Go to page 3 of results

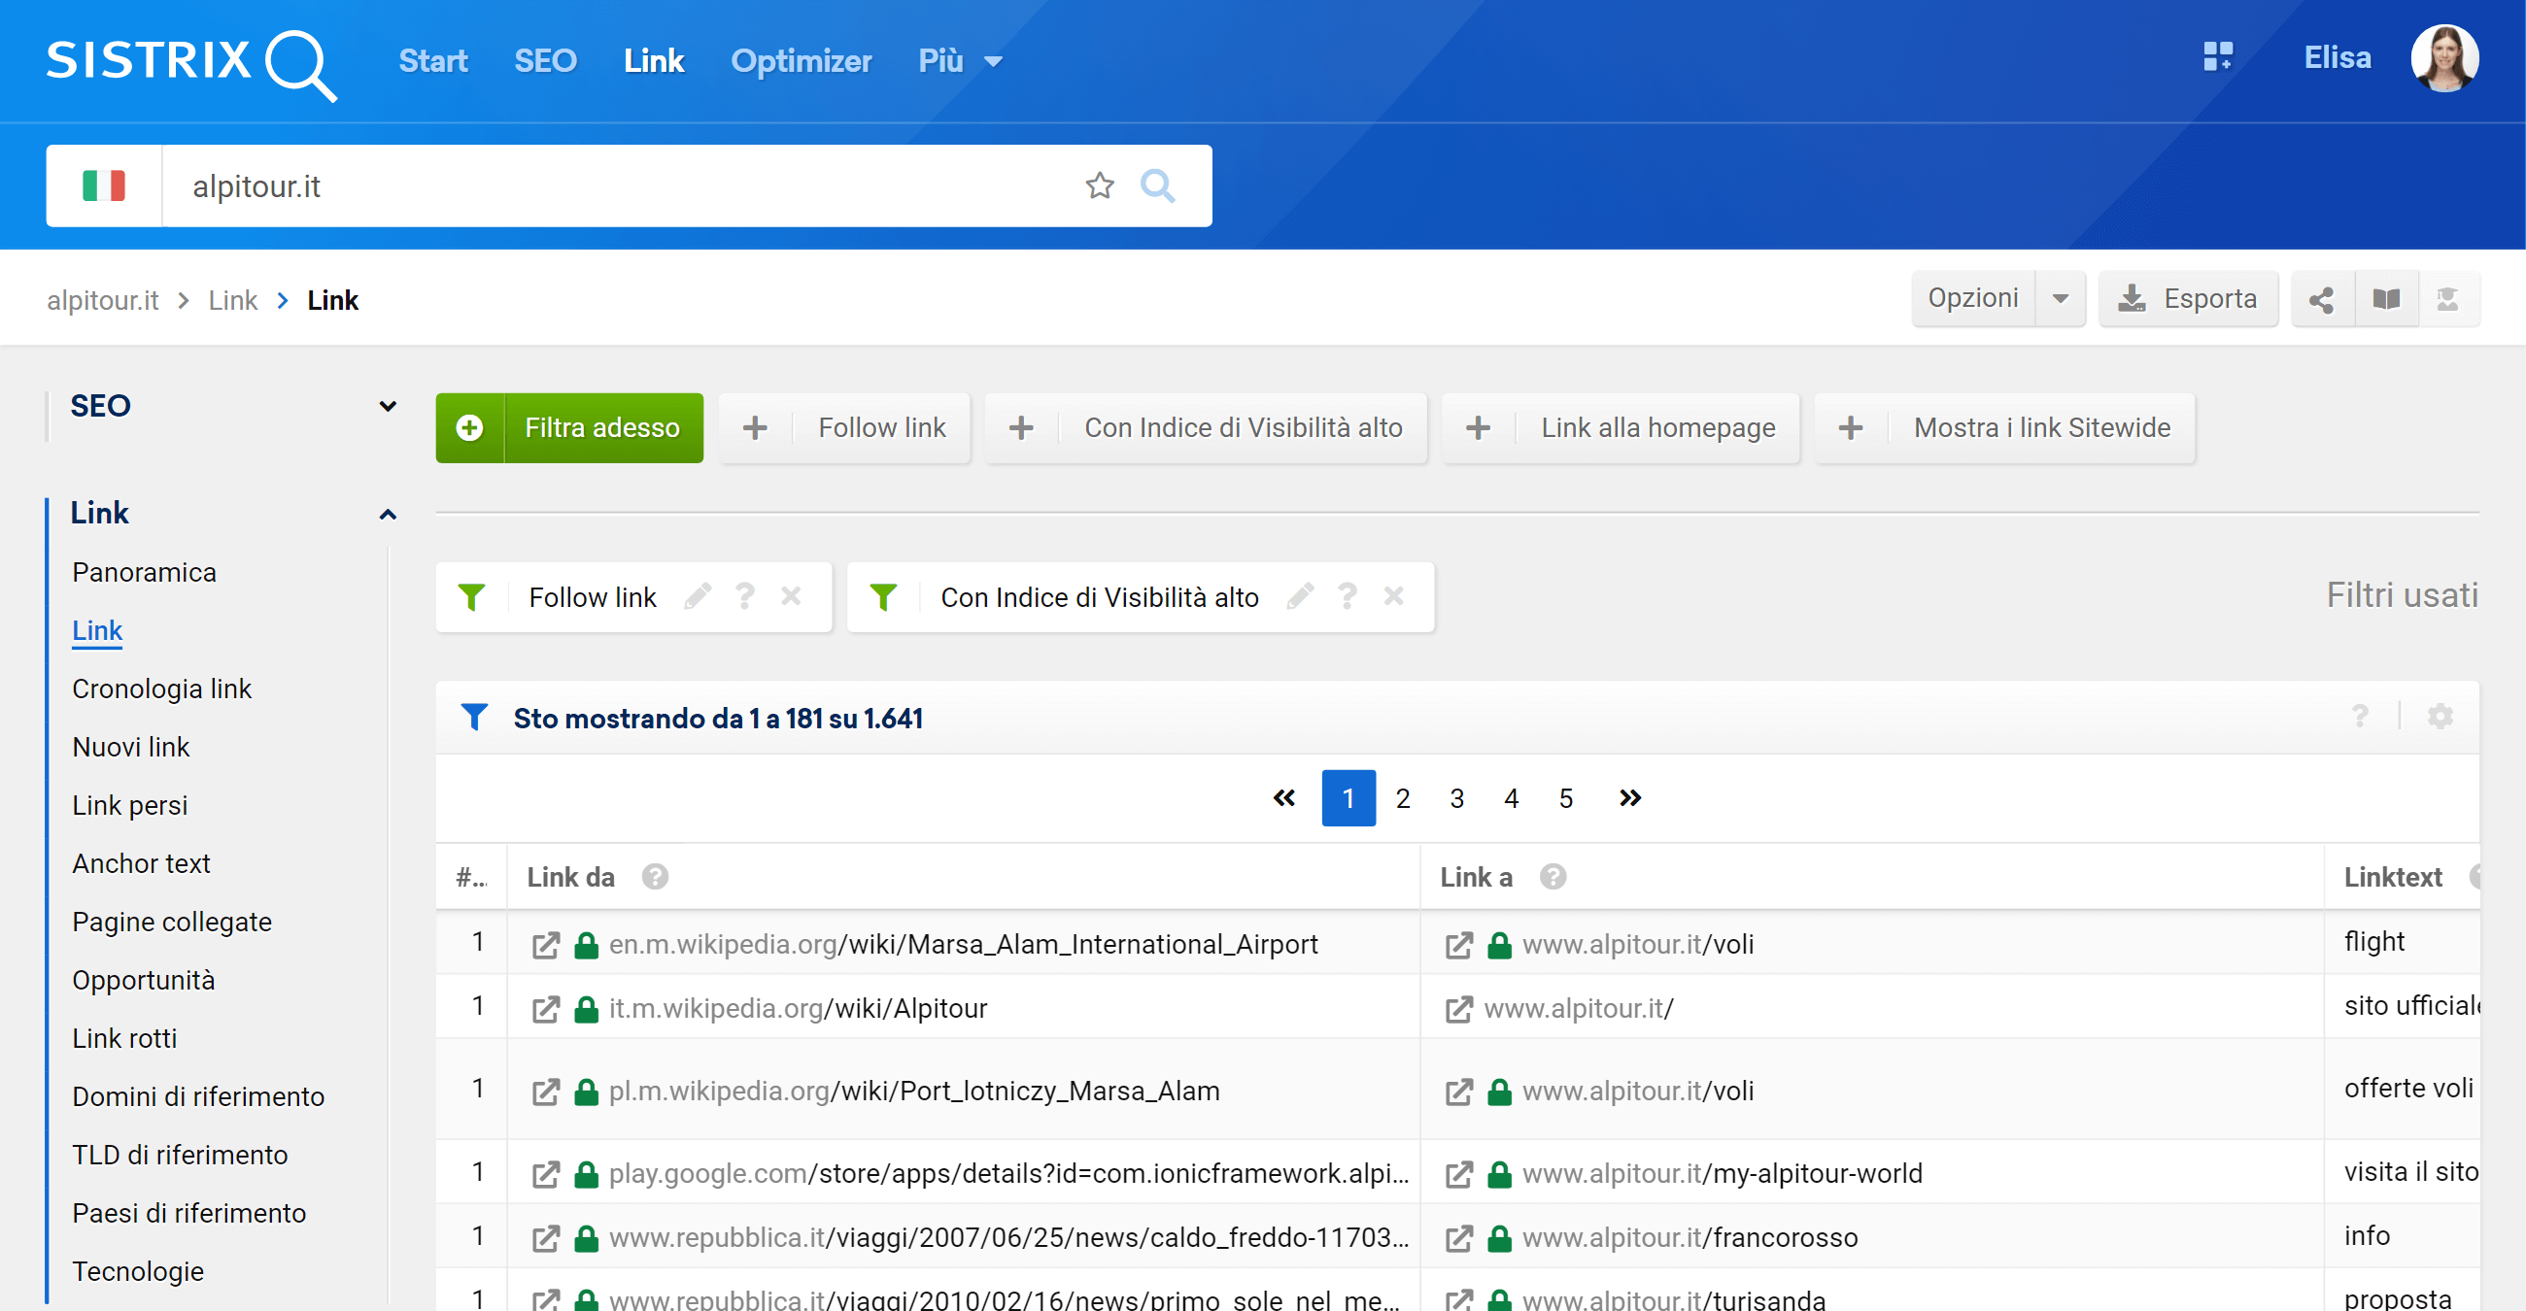click(1456, 798)
